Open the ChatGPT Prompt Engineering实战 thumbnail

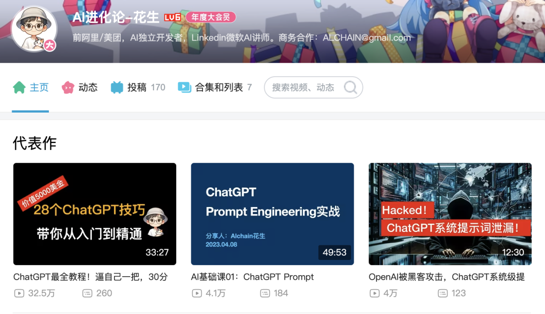point(272,214)
